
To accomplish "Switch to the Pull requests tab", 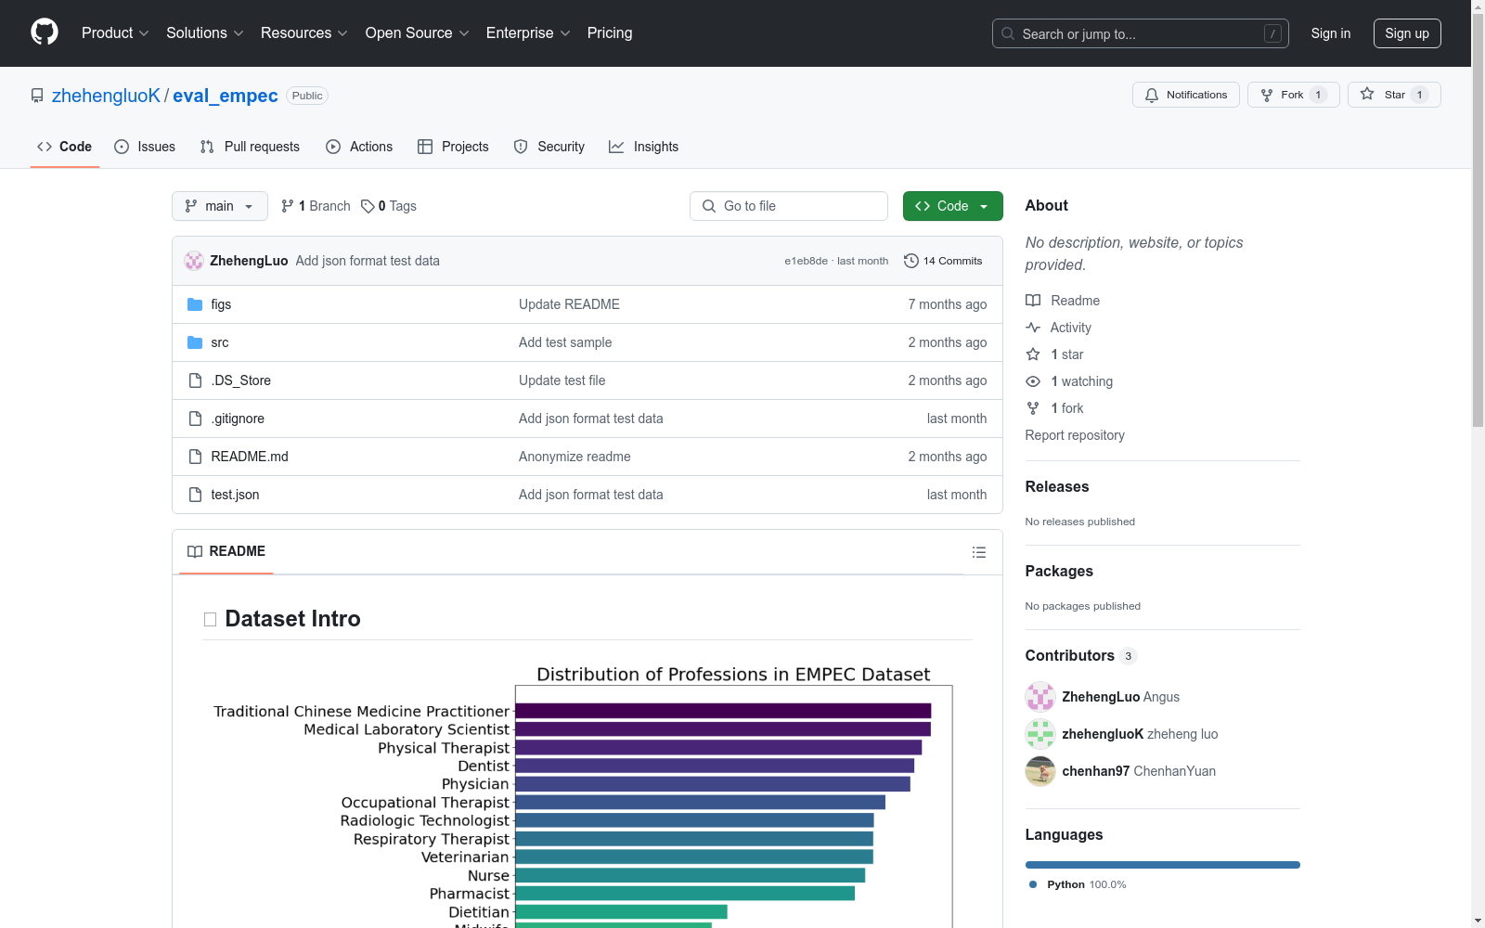I will click(x=250, y=147).
